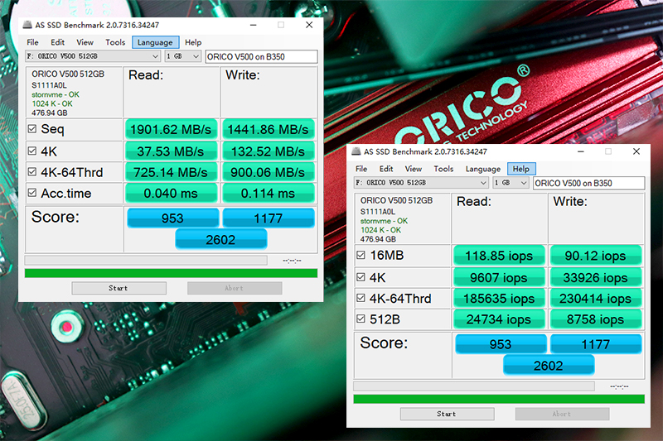Toggle the 4K checkbox in the left window

click(32, 151)
